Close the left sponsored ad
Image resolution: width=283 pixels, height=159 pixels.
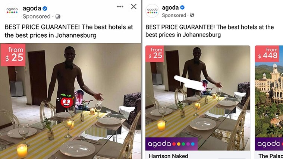tap(133, 7)
